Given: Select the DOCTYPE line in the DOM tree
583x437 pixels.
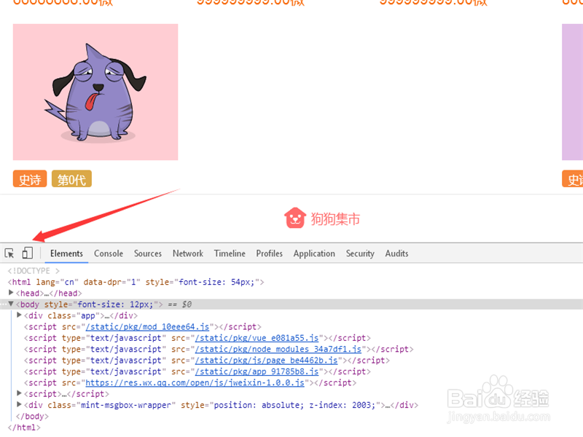Looking at the screenshot, I should tap(34, 271).
